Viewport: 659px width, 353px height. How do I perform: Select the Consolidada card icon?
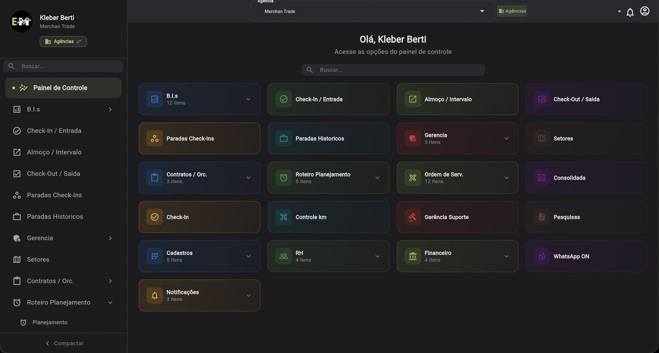coord(541,178)
